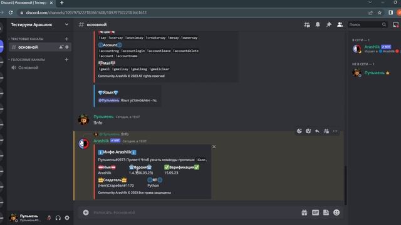Add reaction icon on Arashlik message
This screenshot has height=225, width=401.
pos(299,131)
